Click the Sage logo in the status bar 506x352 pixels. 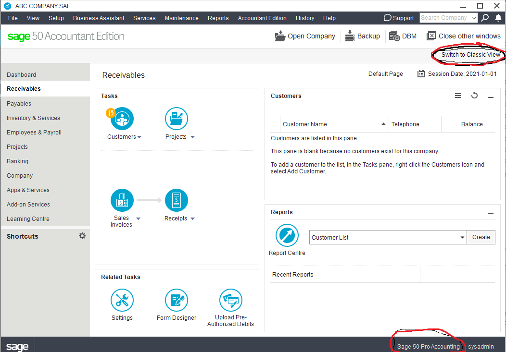coord(17,347)
